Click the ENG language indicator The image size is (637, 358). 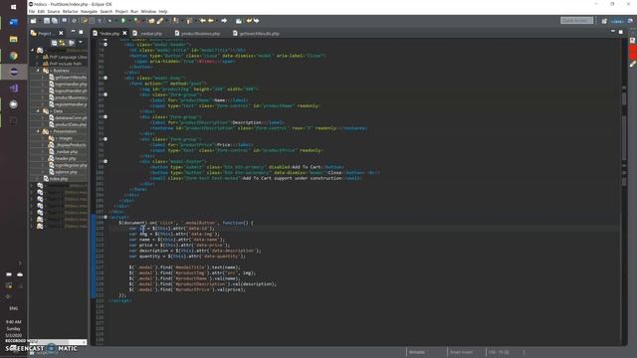13,308
